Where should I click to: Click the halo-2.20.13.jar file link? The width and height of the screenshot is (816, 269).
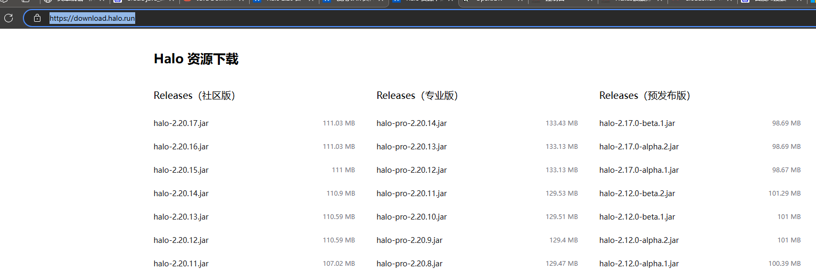click(x=181, y=217)
